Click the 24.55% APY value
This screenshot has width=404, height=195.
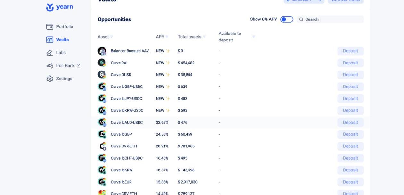pyautogui.click(x=162, y=134)
